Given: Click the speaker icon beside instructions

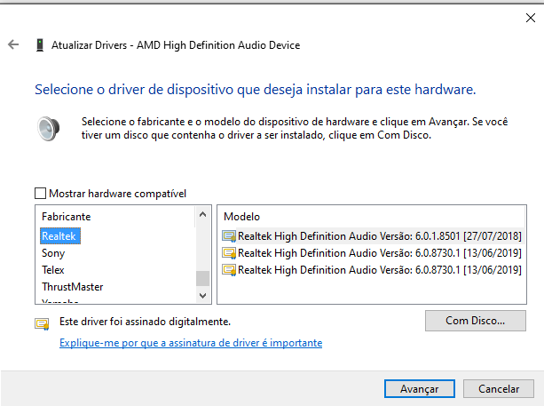Looking at the screenshot, I should coord(49,129).
